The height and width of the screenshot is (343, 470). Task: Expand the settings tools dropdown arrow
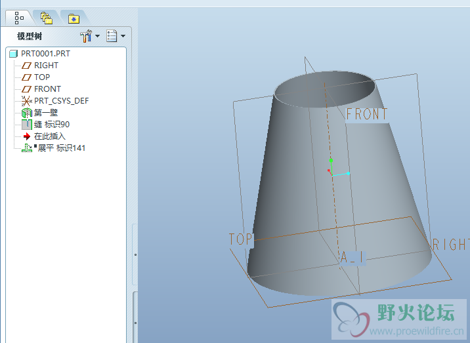97,36
